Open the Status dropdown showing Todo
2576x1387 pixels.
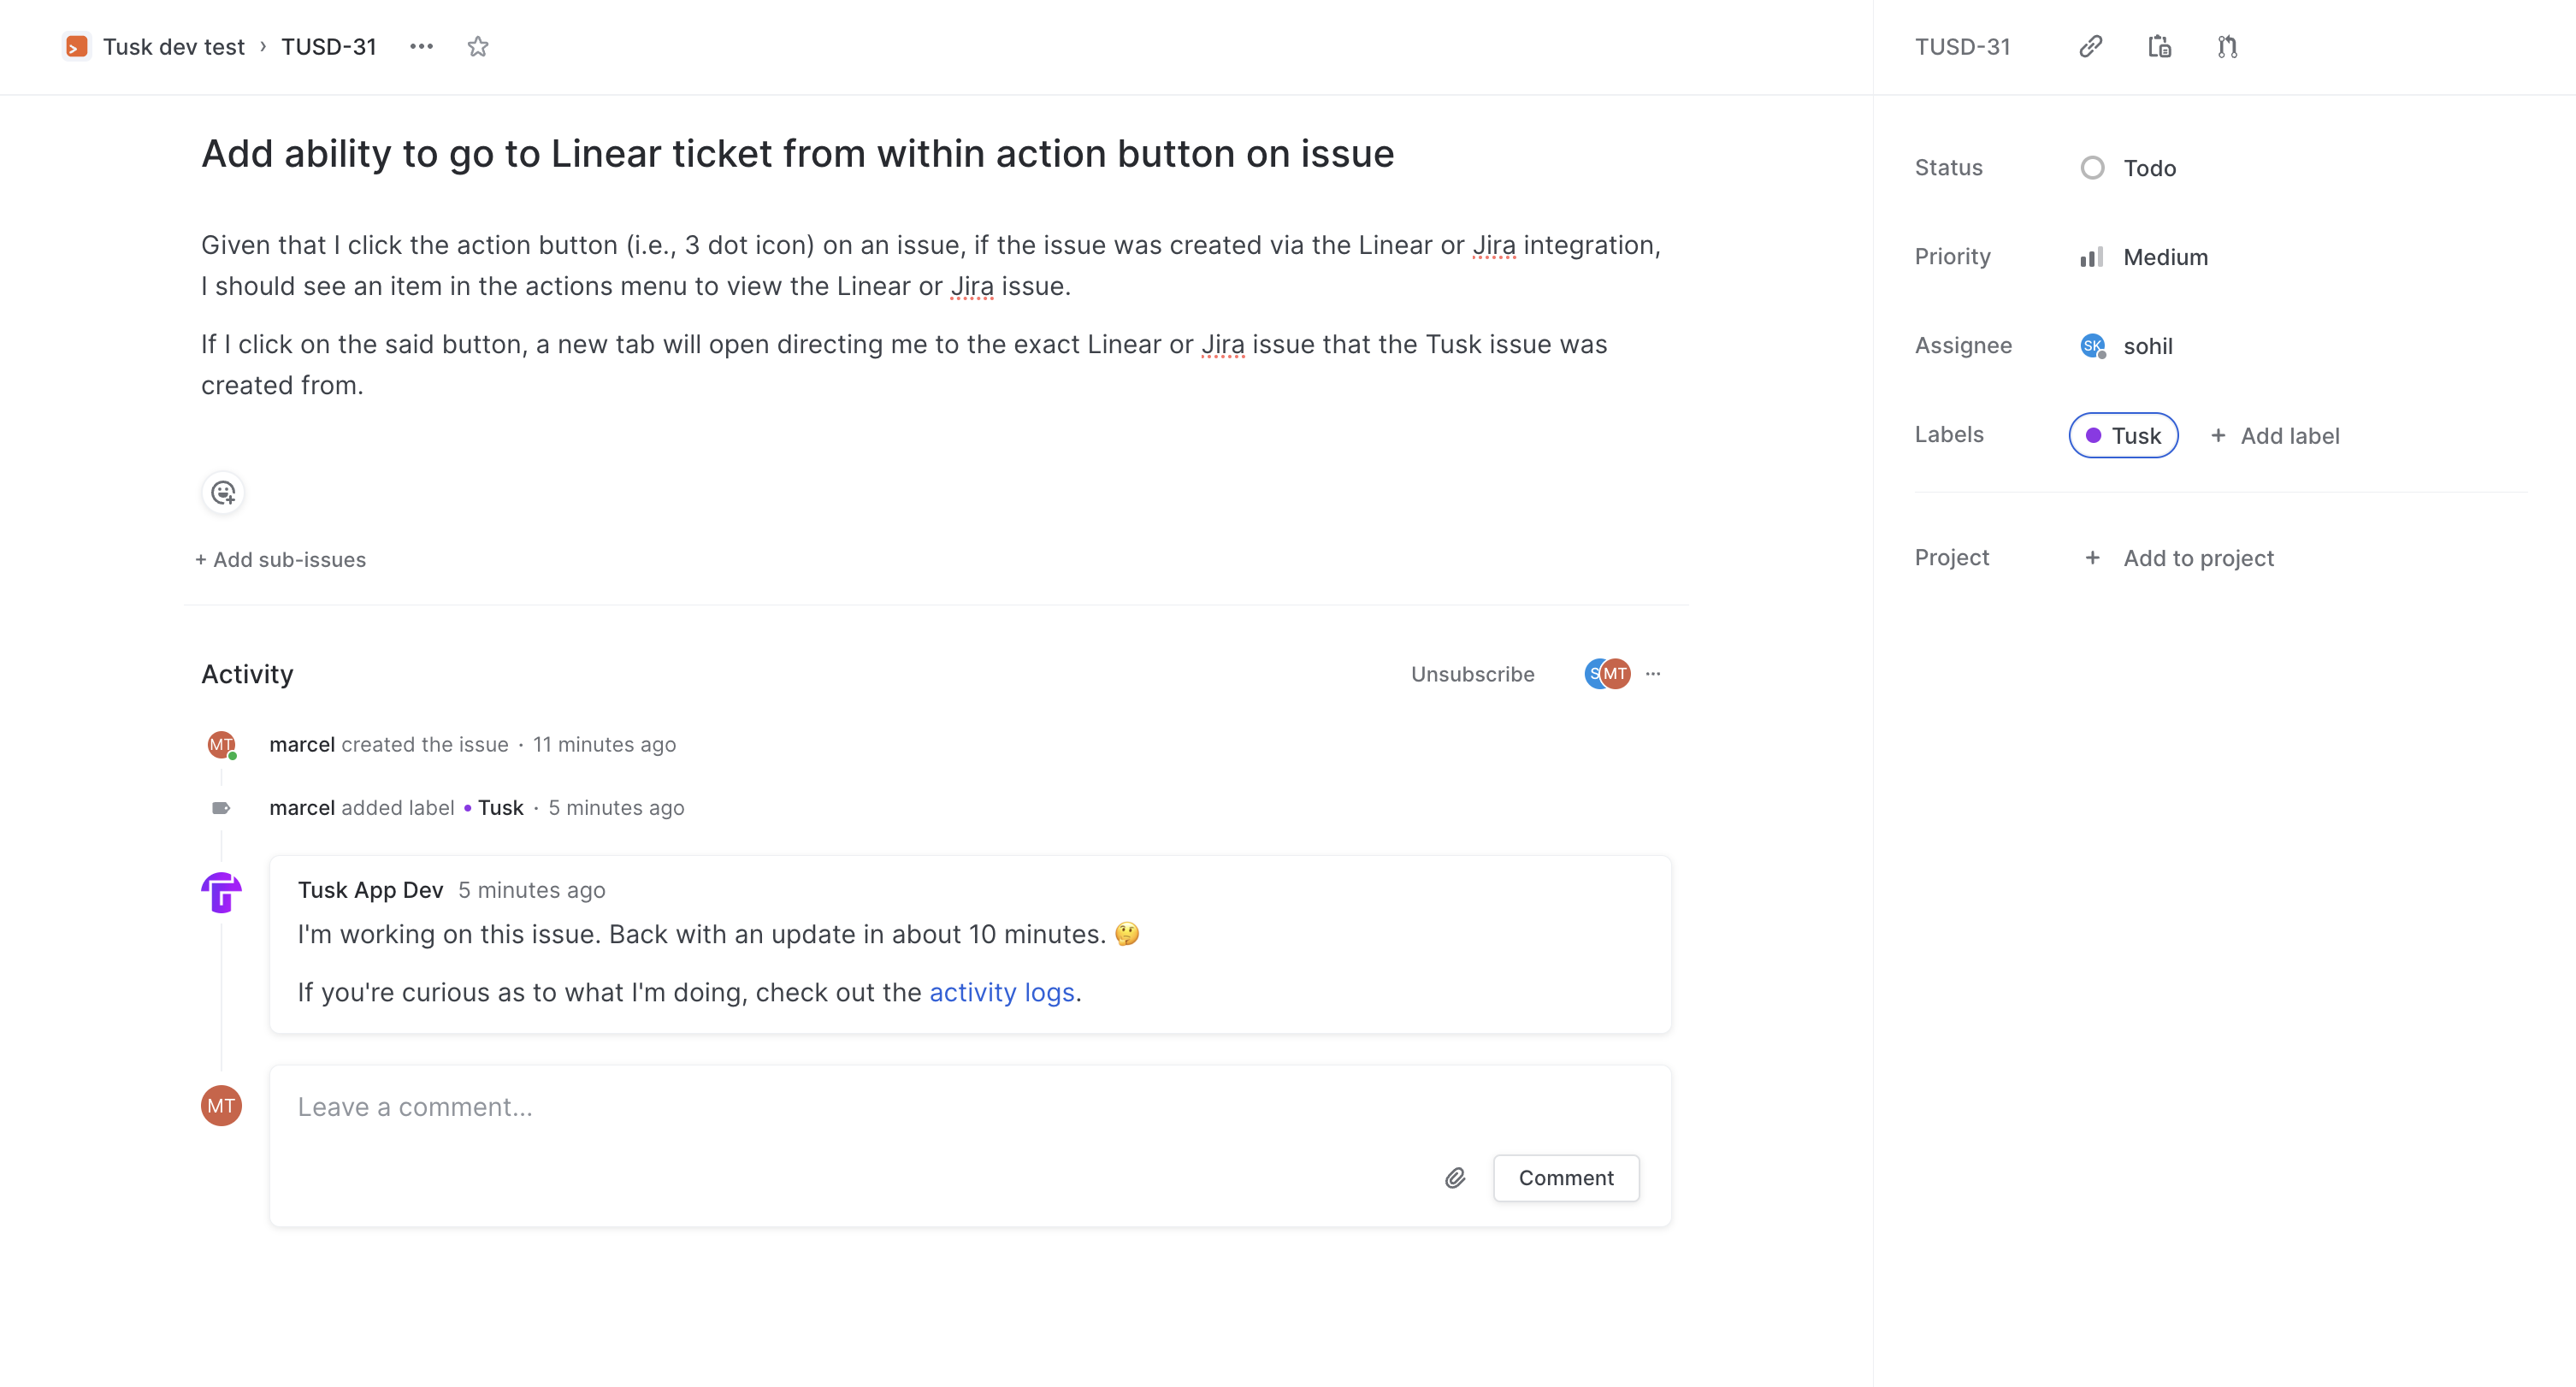pos(2128,168)
